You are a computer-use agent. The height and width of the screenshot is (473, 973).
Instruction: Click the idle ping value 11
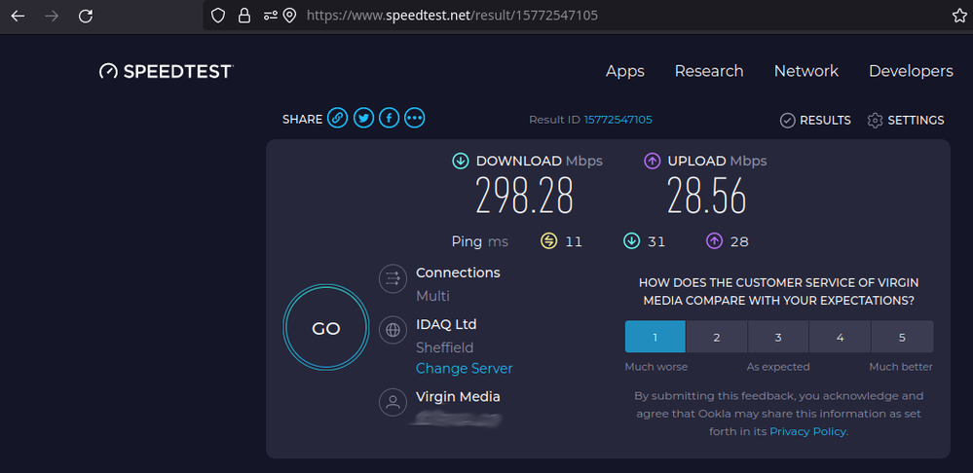[574, 241]
